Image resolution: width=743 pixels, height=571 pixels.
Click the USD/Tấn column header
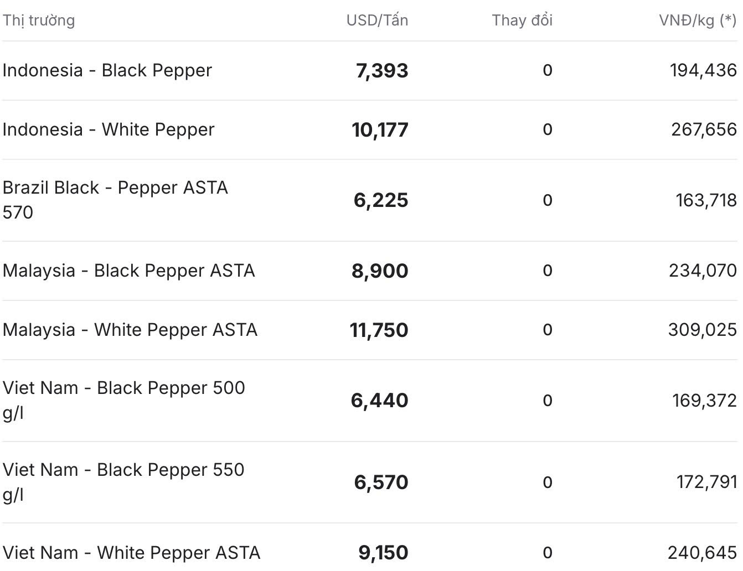377,20
